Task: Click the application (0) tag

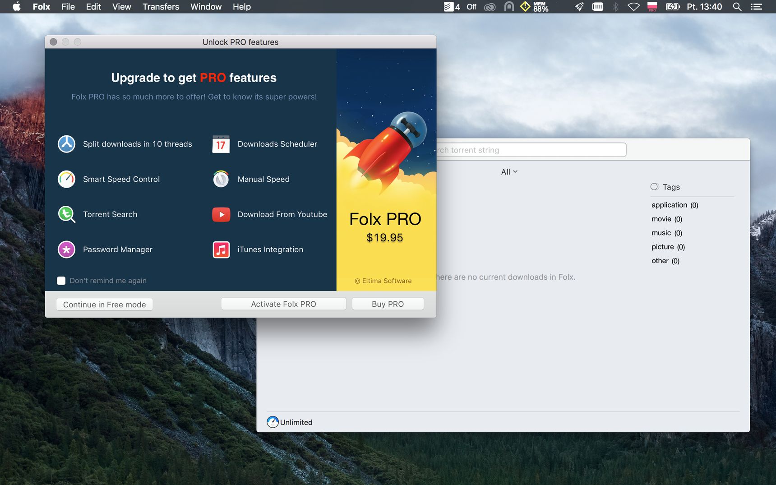Action: [x=674, y=205]
